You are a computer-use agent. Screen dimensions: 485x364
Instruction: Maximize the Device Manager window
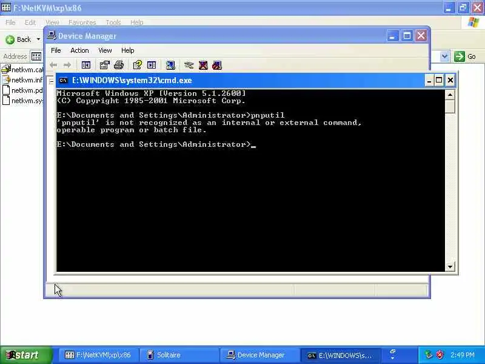pyautogui.click(x=406, y=36)
